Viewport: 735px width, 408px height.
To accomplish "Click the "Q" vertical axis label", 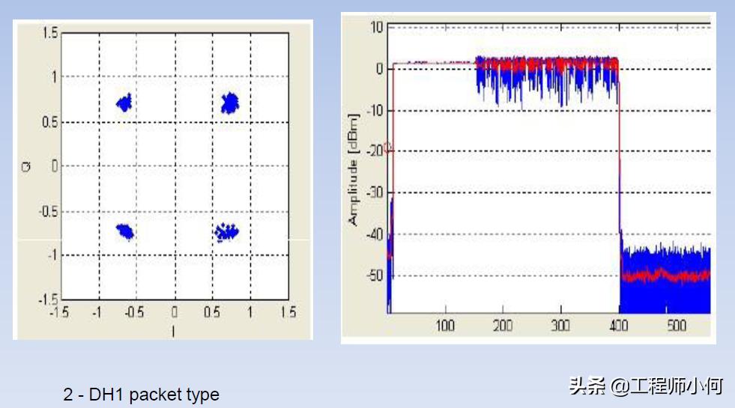I will click(x=26, y=166).
